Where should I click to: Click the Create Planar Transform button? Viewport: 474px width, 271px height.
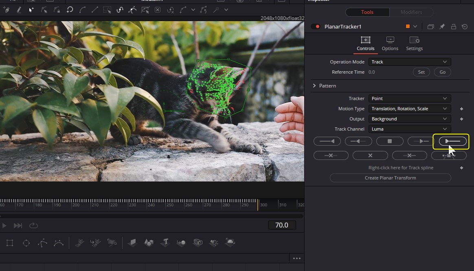click(x=390, y=178)
